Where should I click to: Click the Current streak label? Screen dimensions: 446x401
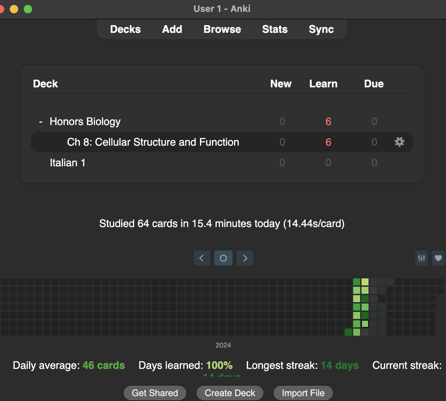click(407, 365)
